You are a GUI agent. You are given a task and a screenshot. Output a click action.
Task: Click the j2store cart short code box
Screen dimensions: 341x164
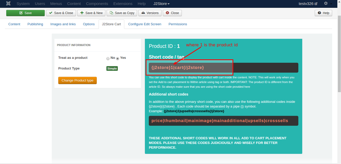coord(223,68)
